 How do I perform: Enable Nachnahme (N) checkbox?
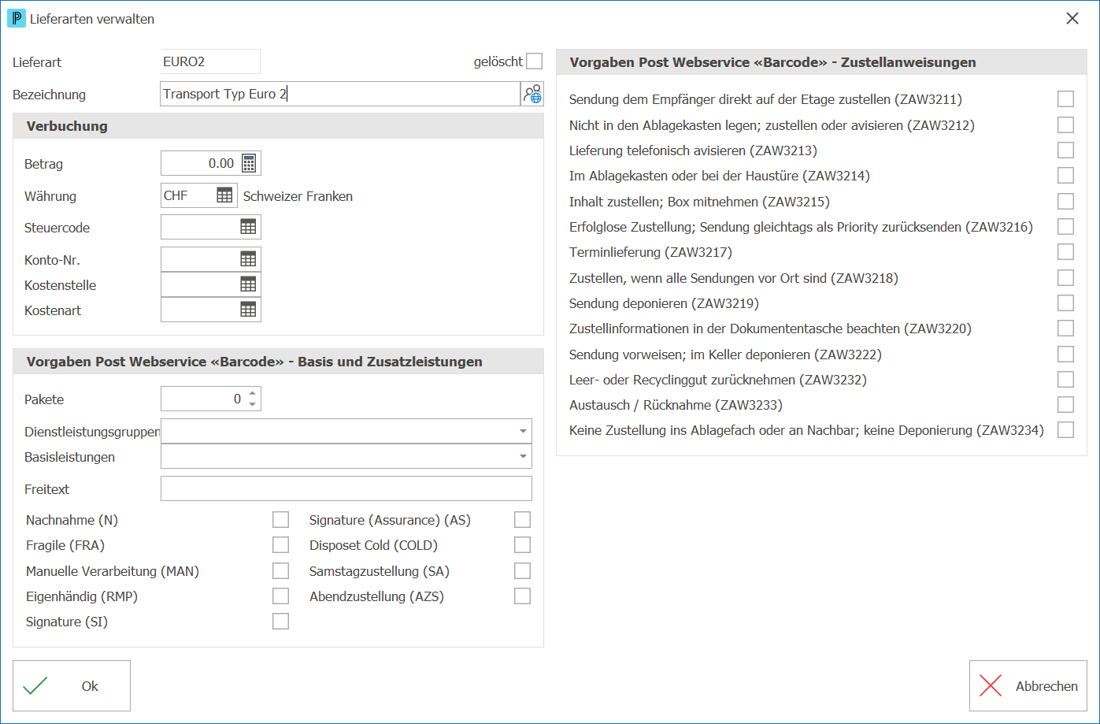coord(280,520)
